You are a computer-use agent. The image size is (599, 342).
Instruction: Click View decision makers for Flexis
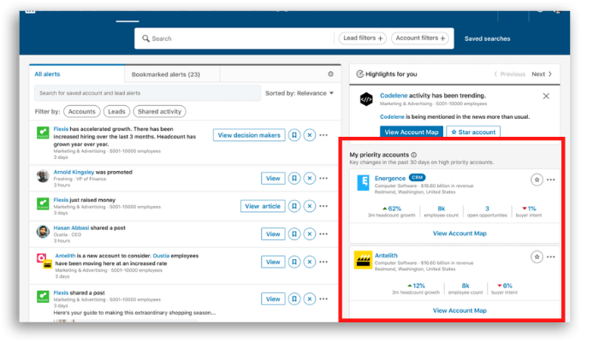click(x=249, y=135)
